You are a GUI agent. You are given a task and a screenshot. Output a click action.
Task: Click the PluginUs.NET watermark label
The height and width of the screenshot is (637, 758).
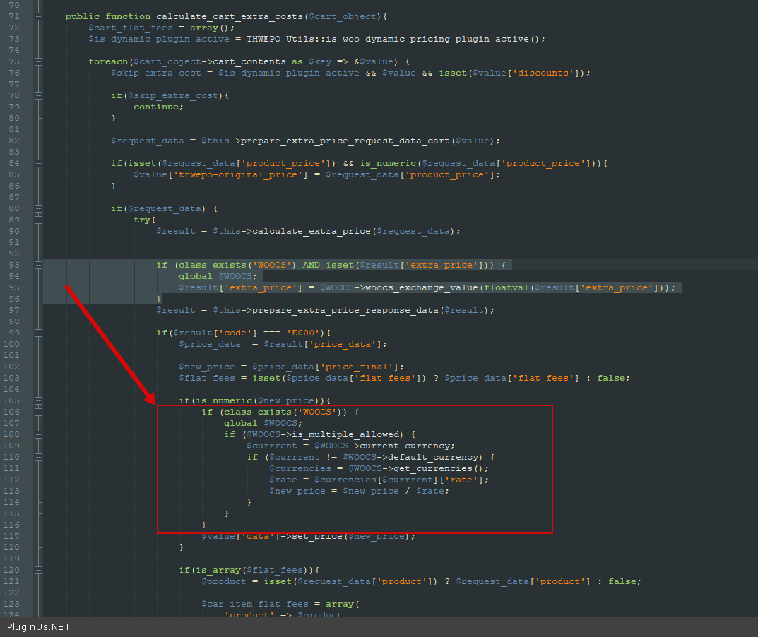[x=39, y=626]
